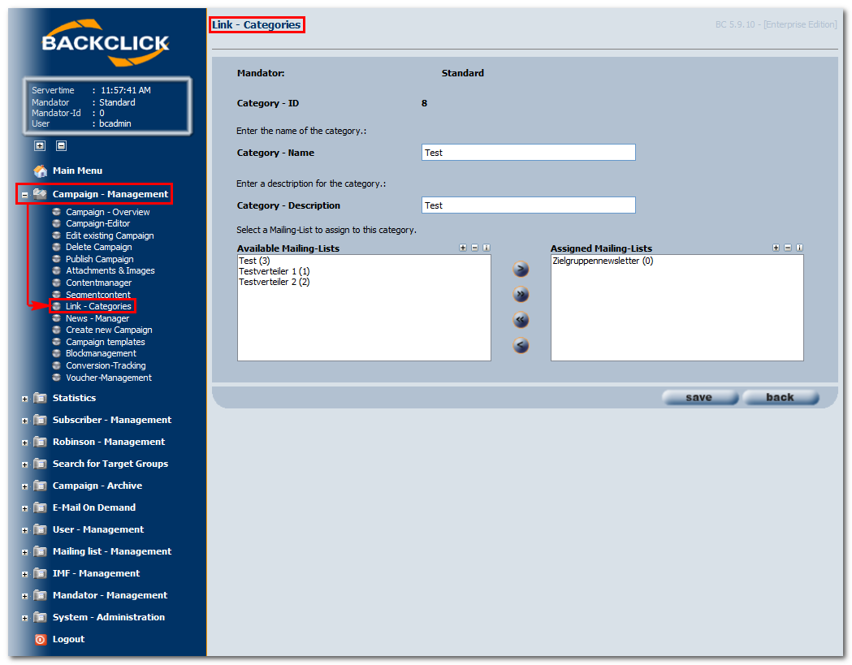Click the Logout power icon
The image size is (852, 665).
40,640
